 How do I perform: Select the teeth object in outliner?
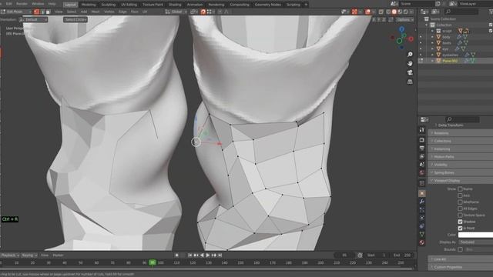pos(447,43)
